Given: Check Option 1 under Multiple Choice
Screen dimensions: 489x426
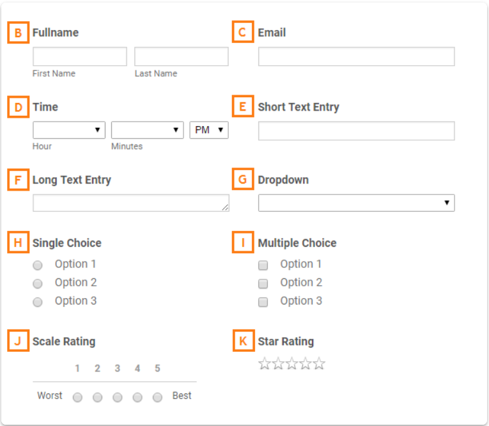Looking at the screenshot, I should (263, 265).
